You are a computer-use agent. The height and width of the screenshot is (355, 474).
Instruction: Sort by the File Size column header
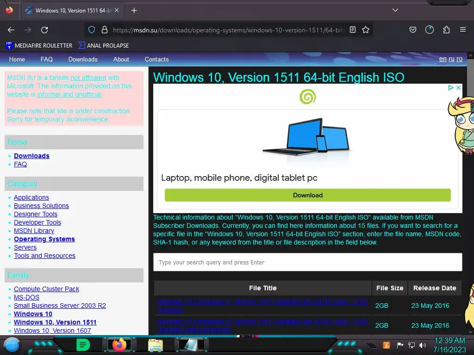[x=390, y=288]
